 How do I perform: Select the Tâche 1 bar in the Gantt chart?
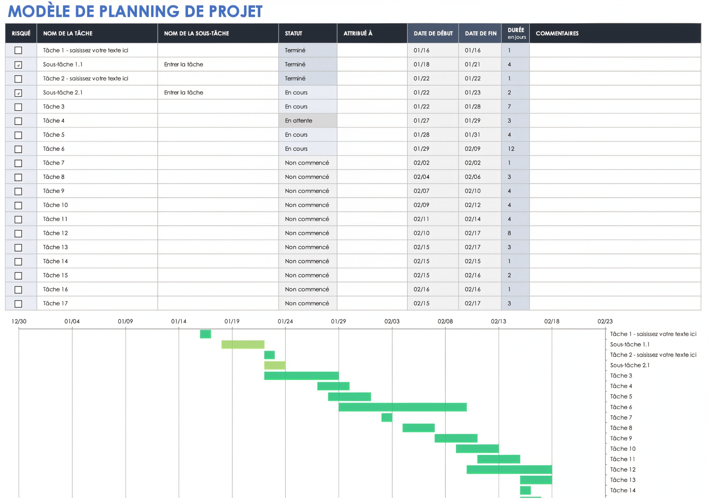[x=205, y=334]
